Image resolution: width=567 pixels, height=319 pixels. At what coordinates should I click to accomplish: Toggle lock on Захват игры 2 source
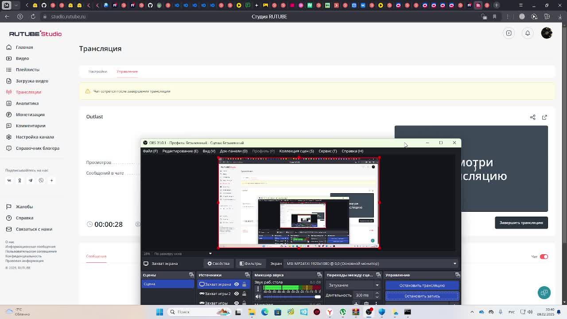(244, 294)
